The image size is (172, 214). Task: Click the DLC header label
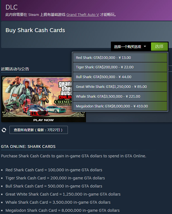click(x=11, y=8)
